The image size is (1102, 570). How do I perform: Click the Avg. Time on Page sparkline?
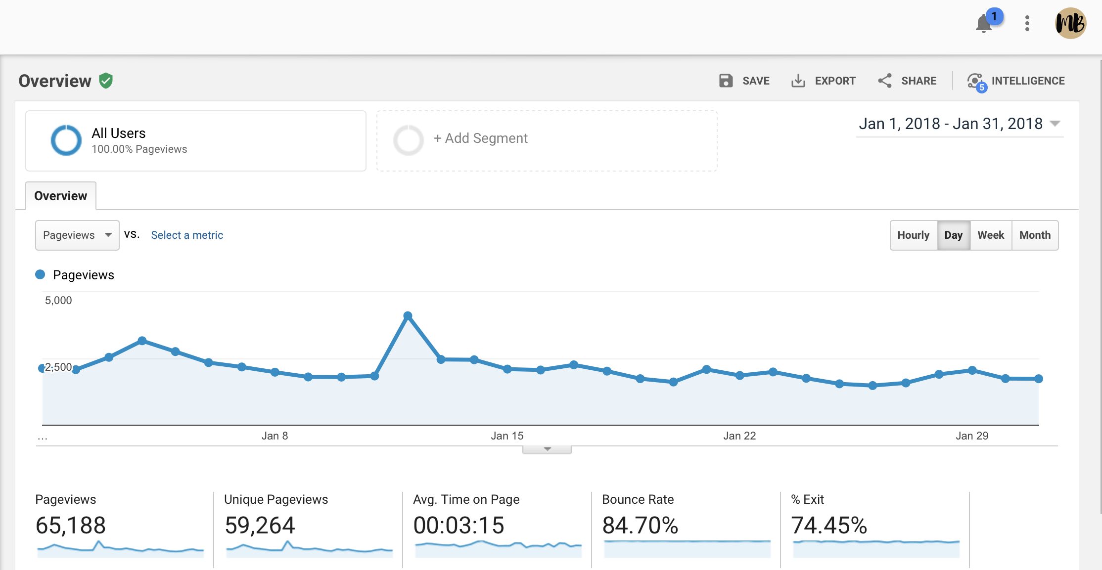(499, 549)
